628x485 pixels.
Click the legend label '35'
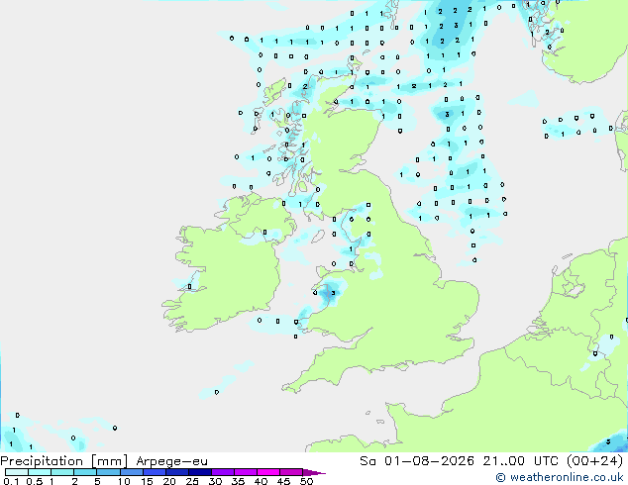click(238, 481)
